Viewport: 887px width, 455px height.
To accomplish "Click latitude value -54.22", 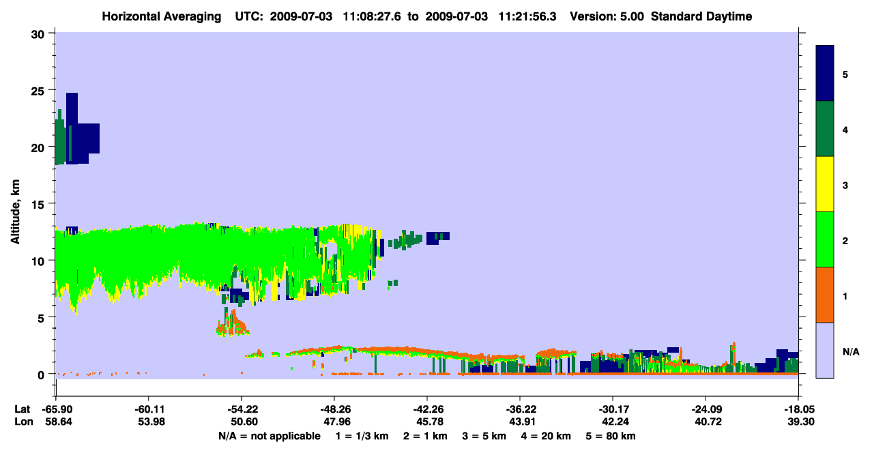I will click(241, 409).
